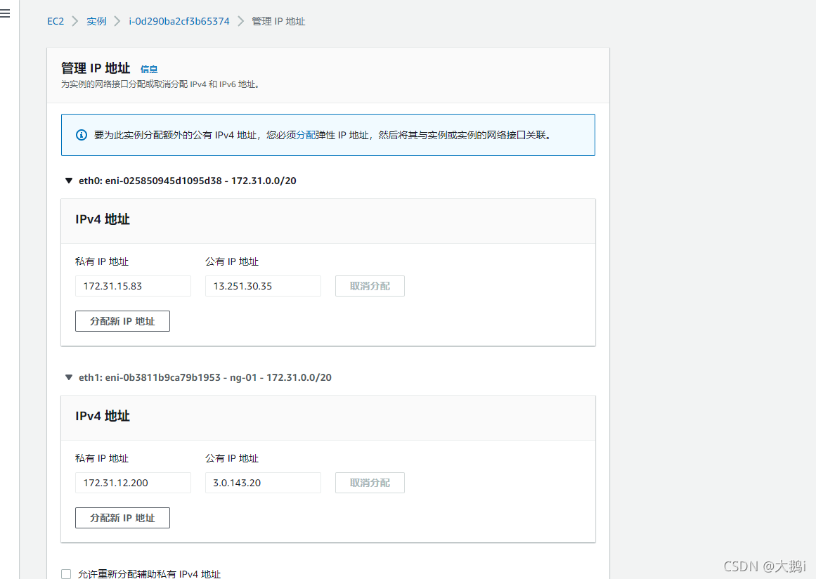Click public IP field 3.0.143.20

(x=264, y=483)
